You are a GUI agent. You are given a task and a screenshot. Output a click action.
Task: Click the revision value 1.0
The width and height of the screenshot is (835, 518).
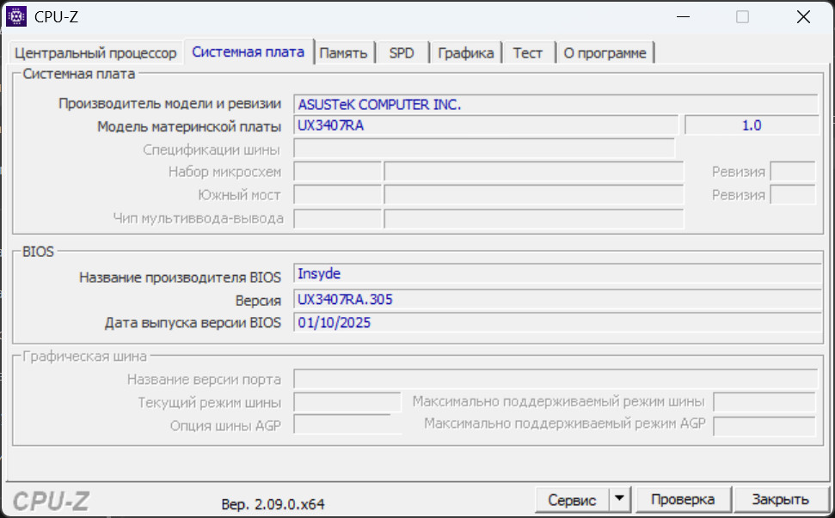752,125
